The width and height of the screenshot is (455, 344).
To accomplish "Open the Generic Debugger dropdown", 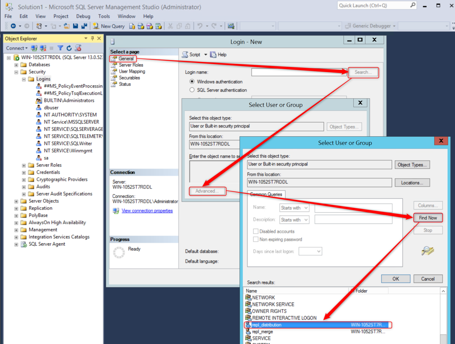I will [394, 26].
